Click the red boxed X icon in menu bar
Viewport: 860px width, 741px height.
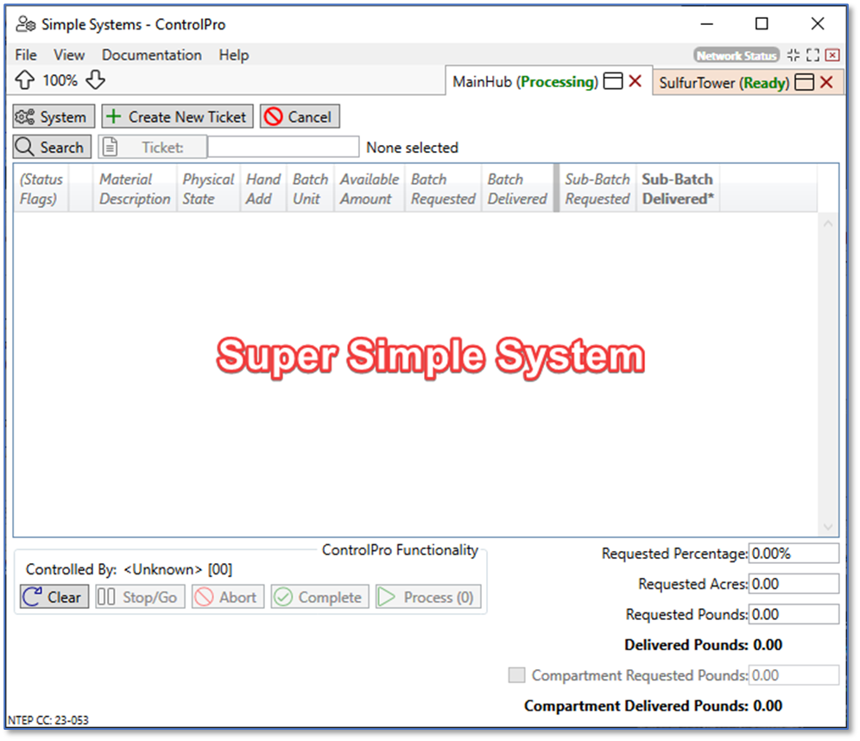(x=832, y=55)
